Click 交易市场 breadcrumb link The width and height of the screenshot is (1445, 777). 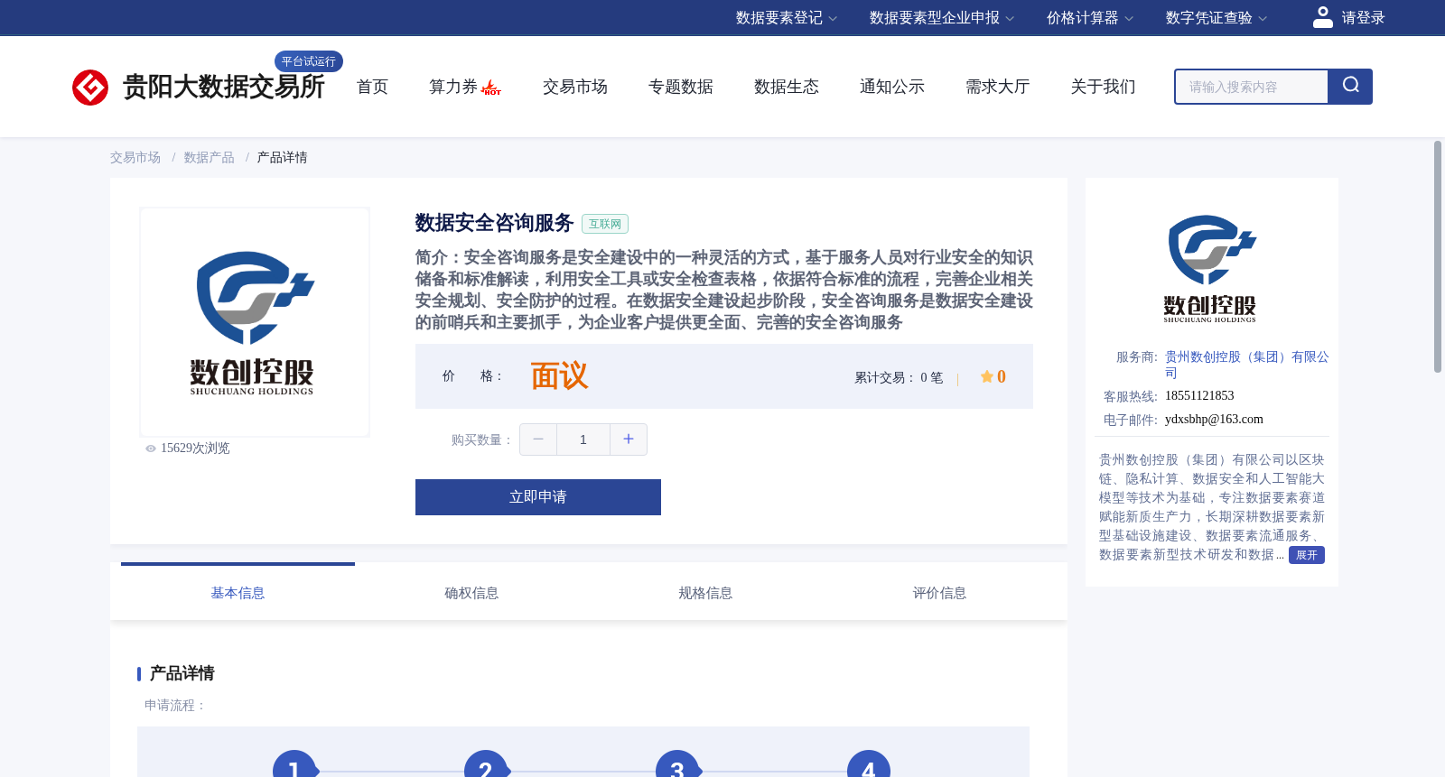pyautogui.click(x=135, y=158)
